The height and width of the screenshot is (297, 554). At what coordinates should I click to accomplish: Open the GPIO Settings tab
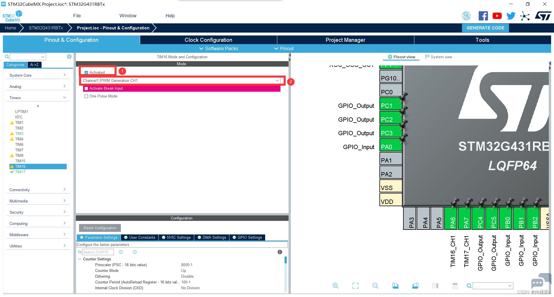point(247,237)
